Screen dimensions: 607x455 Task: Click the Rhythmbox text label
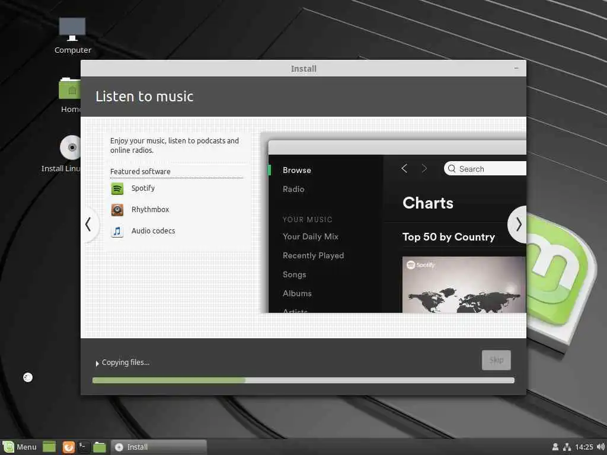point(150,209)
